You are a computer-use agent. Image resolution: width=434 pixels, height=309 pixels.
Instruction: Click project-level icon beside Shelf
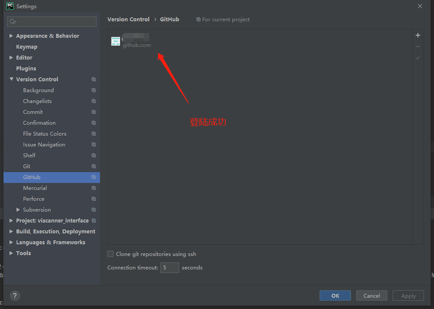pos(93,156)
